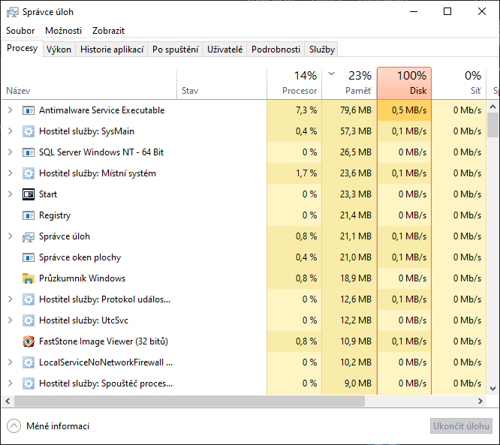Click the FastStone Image Viewer icon

coord(29,341)
